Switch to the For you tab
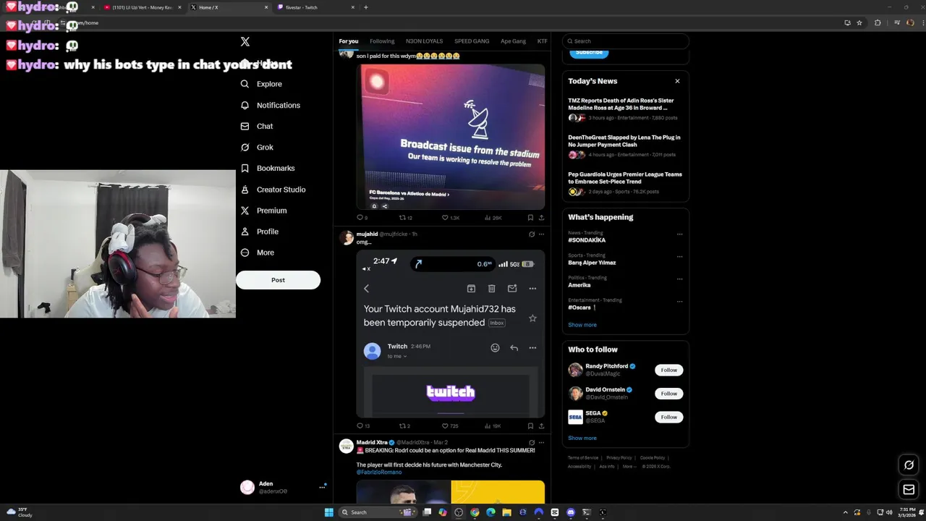Viewport: 926px width, 521px height. click(x=349, y=41)
